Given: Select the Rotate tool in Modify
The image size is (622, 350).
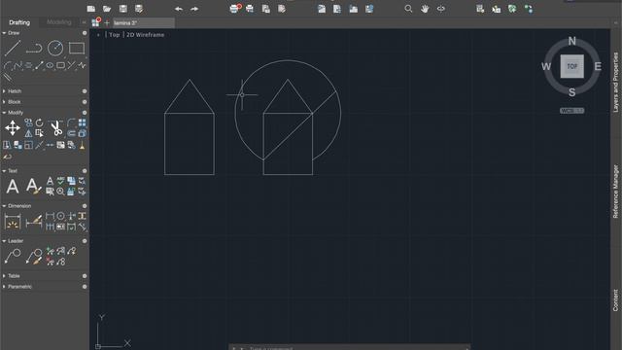Looking at the screenshot, I should [x=39, y=122].
